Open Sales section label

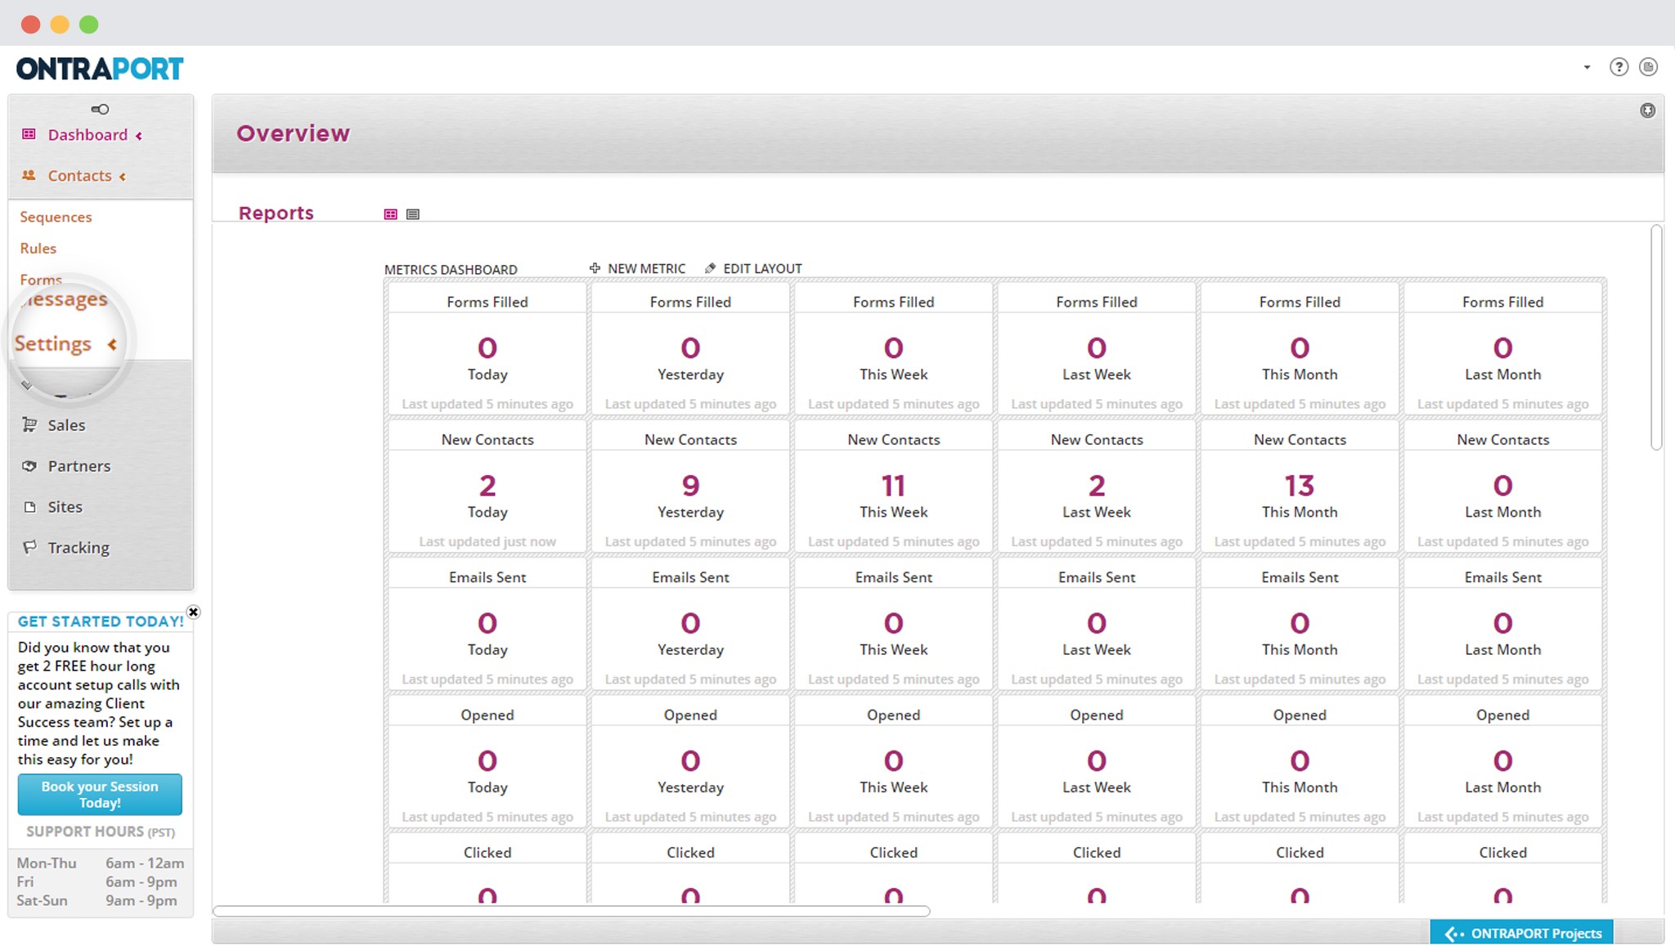tap(66, 425)
